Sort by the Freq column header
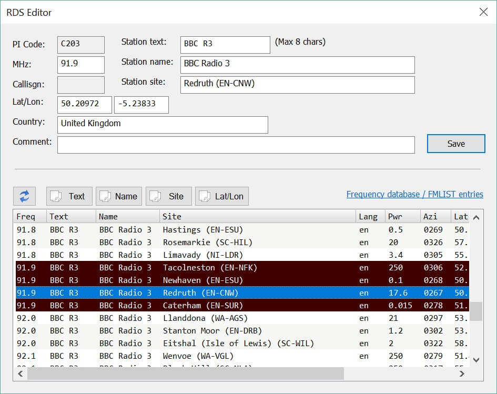The image size is (497, 394). (28, 217)
